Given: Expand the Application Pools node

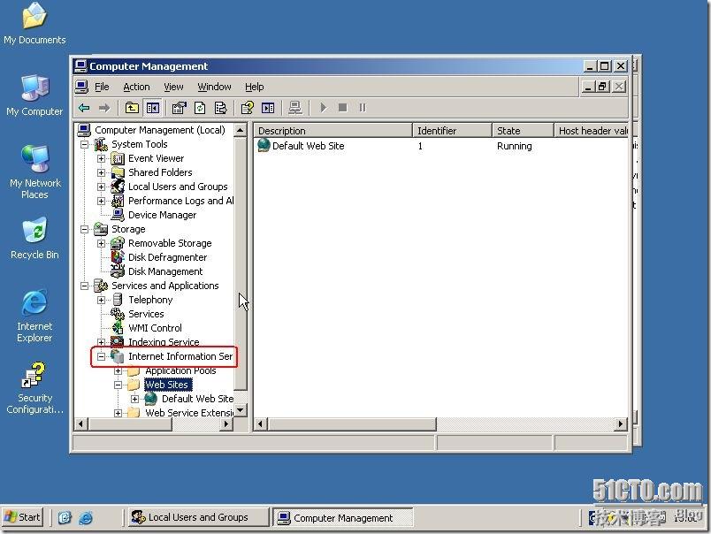Looking at the screenshot, I should click(118, 370).
